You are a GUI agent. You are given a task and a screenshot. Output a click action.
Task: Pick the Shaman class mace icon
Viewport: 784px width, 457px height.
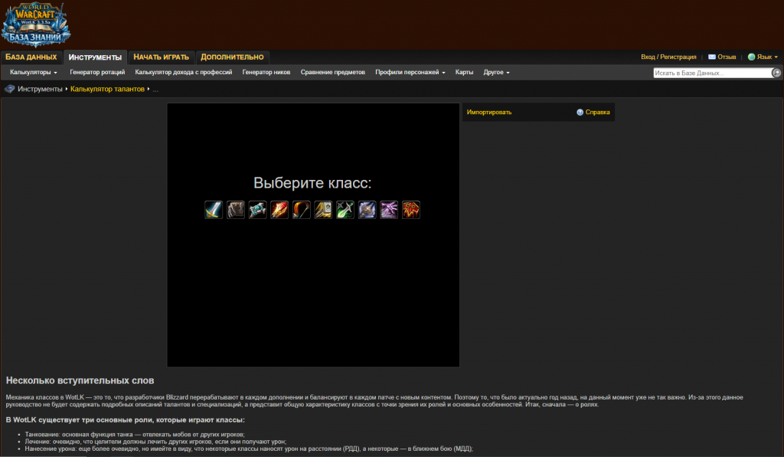pyautogui.click(x=257, y=210)
